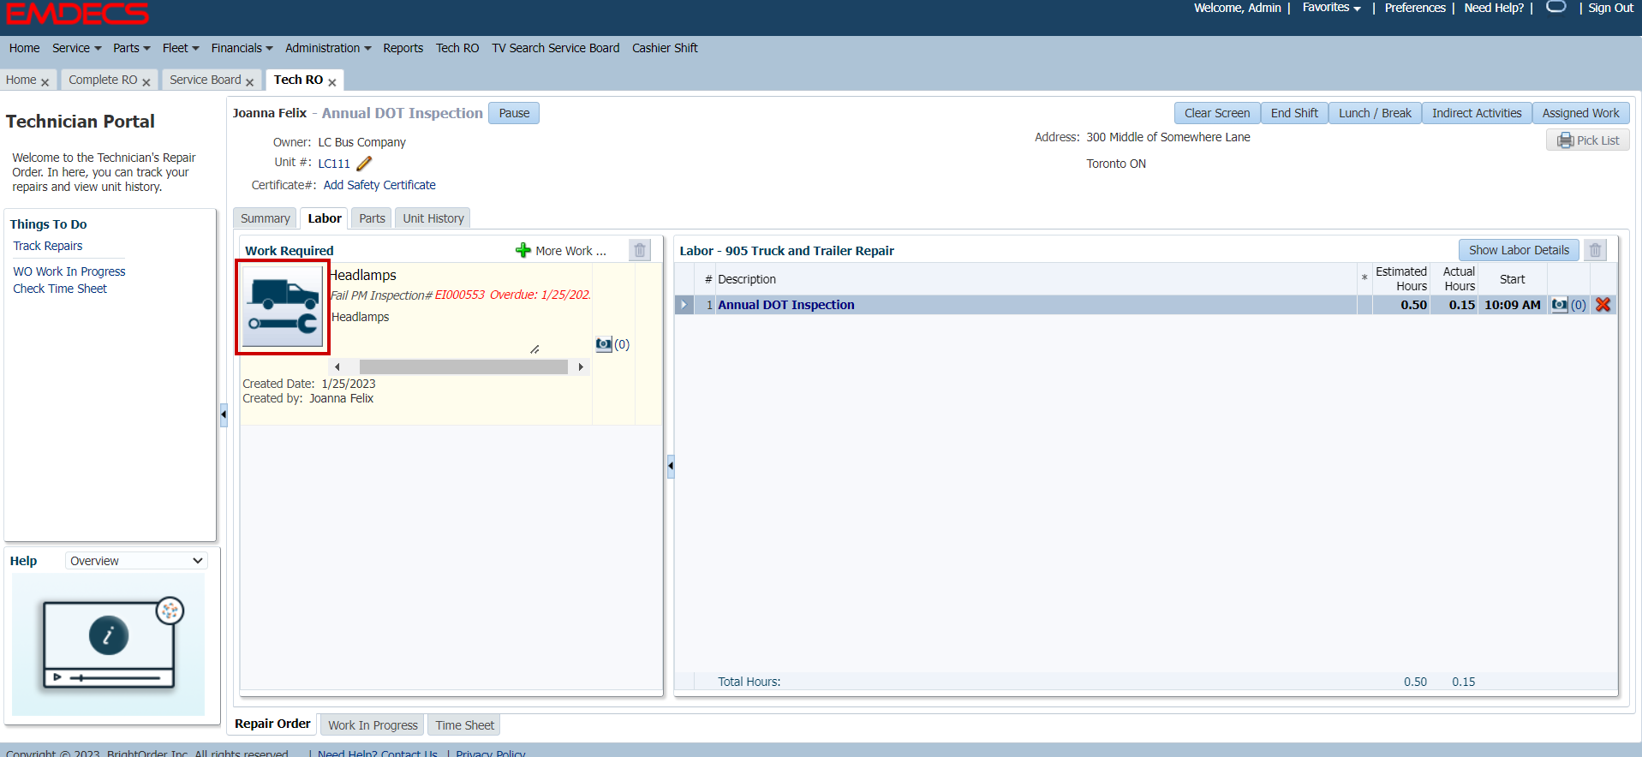Open the Administration dropdown menu
Image resolution: width=1642 pixels, height=757 pixels.
point(328,48)
